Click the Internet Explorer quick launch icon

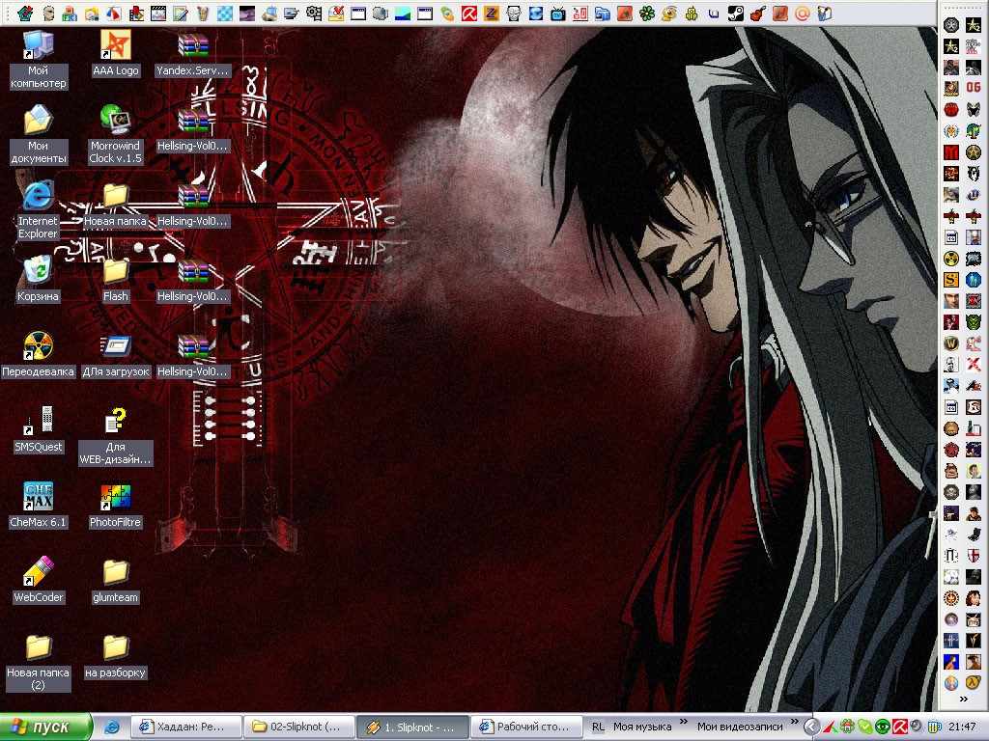112,727
